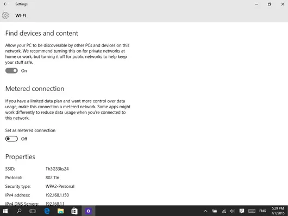Launch Microsoft Edge from the taskbar
Image resolution: width=288 pixels, height=216 pixels.
[47, 211]
